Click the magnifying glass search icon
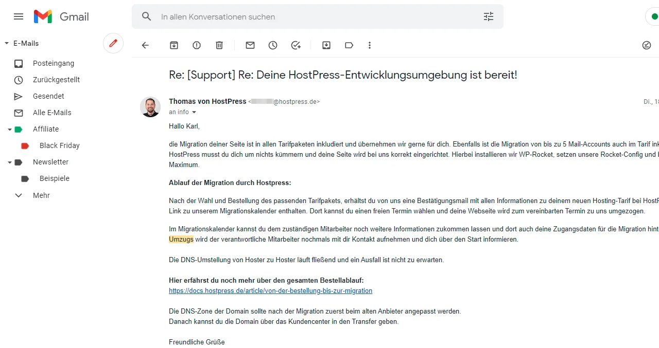 coord(147,16)
